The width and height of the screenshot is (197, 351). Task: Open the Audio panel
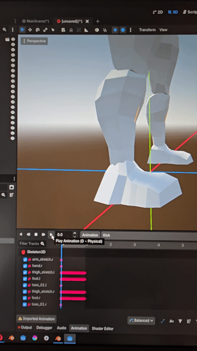[62, 328]
